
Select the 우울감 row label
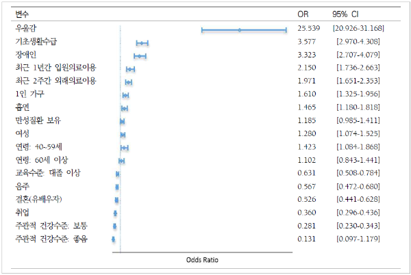pyautogui.click(x=27, y=29)
